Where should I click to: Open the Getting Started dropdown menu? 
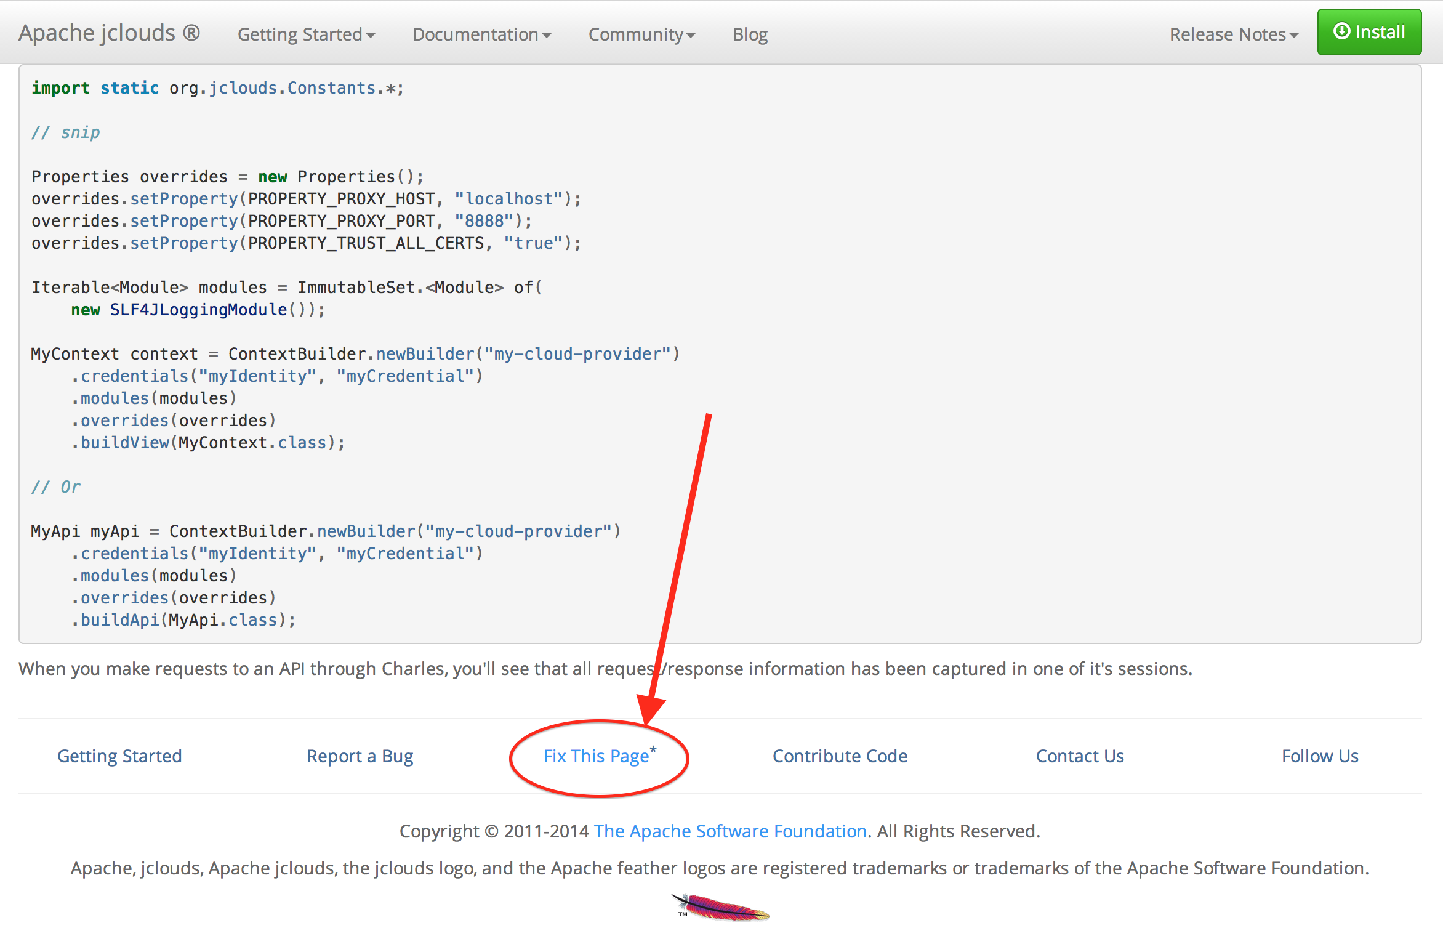click(x=306, y=34)
